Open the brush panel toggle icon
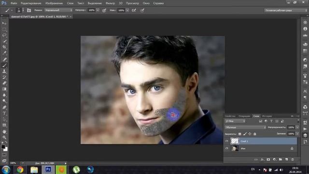This screenshot has width=309, height=174. pos(29,10)
